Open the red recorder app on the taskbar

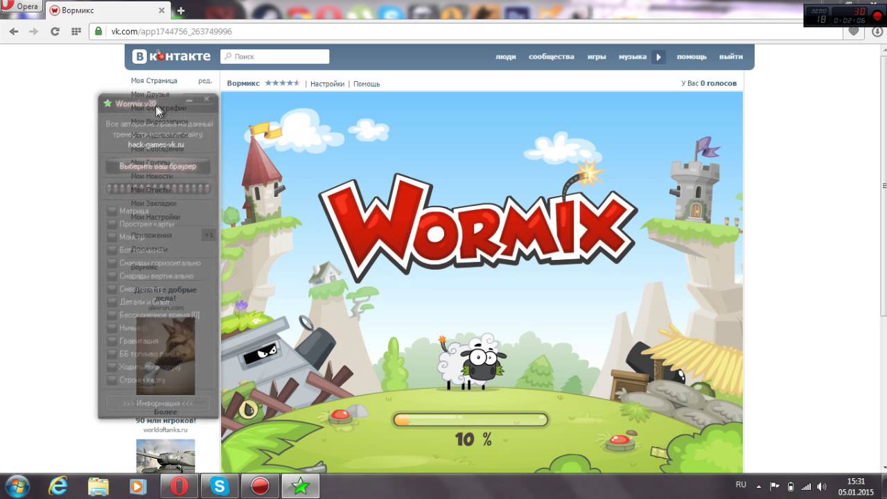tap(260, 487)
